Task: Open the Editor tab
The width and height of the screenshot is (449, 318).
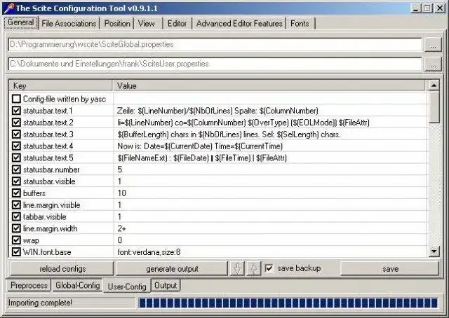Action: (177, 23)
